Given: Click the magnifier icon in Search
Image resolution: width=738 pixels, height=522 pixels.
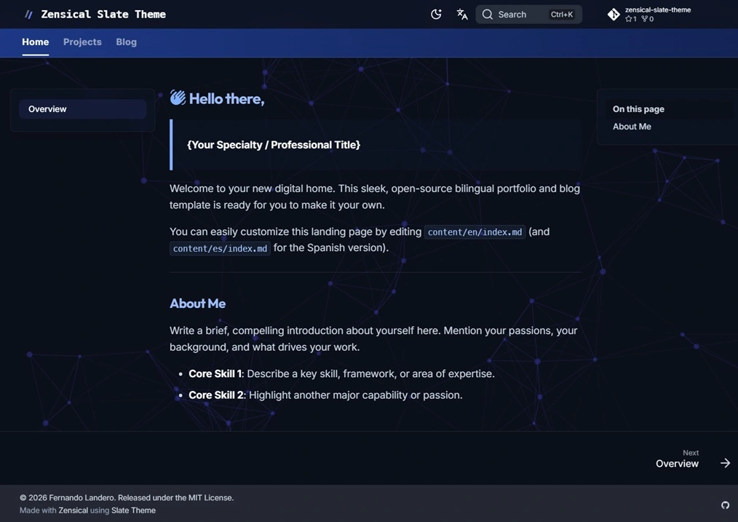Looking at the screenshot, I should (488, 15).
